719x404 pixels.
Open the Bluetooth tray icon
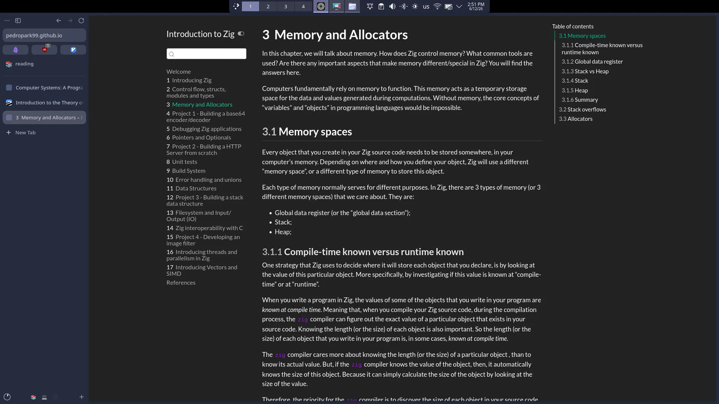click(x=404, y=6)
